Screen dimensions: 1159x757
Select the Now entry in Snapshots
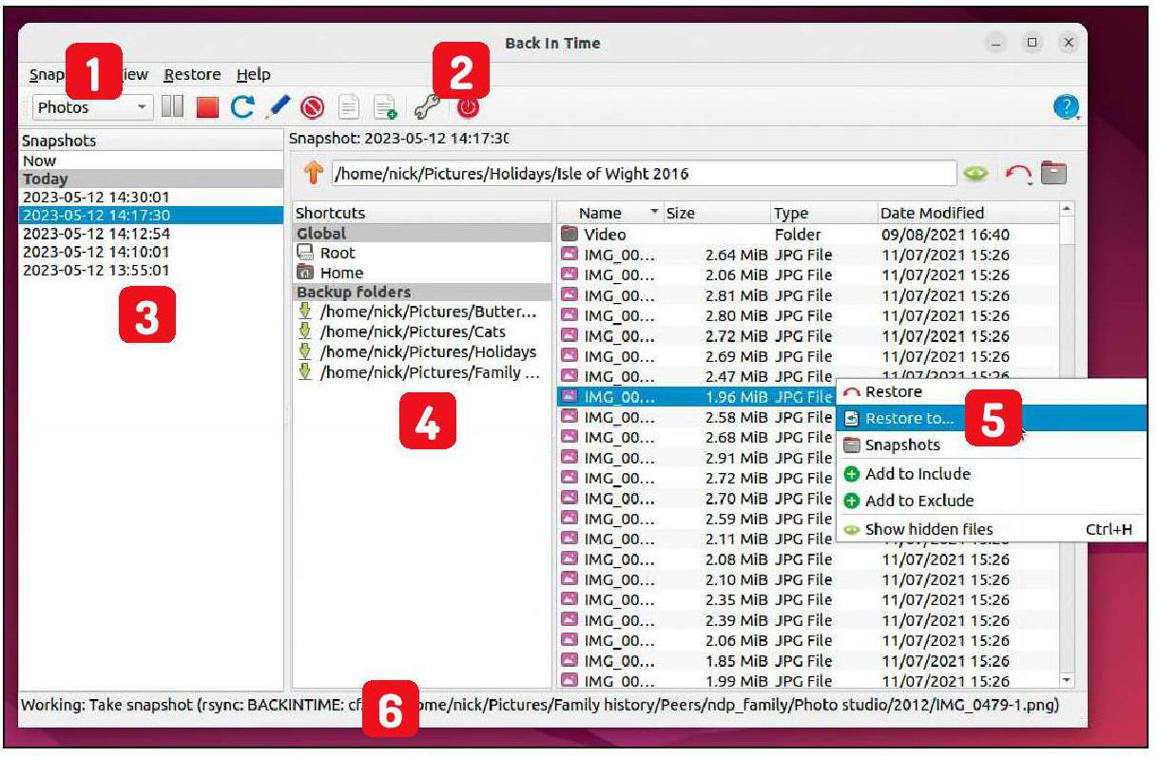tap(151, 161)
